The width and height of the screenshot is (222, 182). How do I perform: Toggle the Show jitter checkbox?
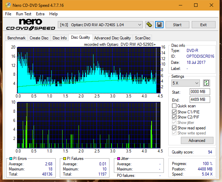click(x=174, y=123)
